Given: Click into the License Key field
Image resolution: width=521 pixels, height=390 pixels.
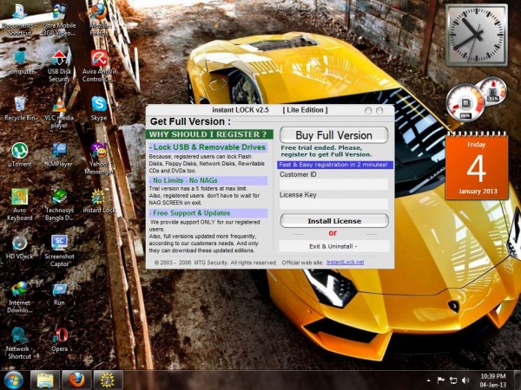Looking at the screenshot, I should (333, 205).
